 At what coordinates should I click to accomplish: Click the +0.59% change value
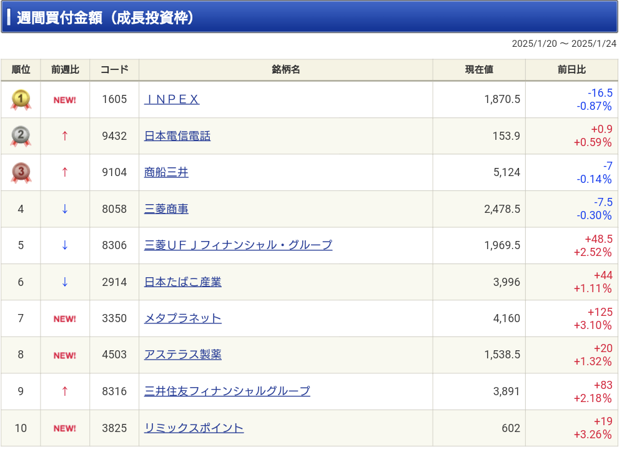pyautogui.click(x=593, y=142)
